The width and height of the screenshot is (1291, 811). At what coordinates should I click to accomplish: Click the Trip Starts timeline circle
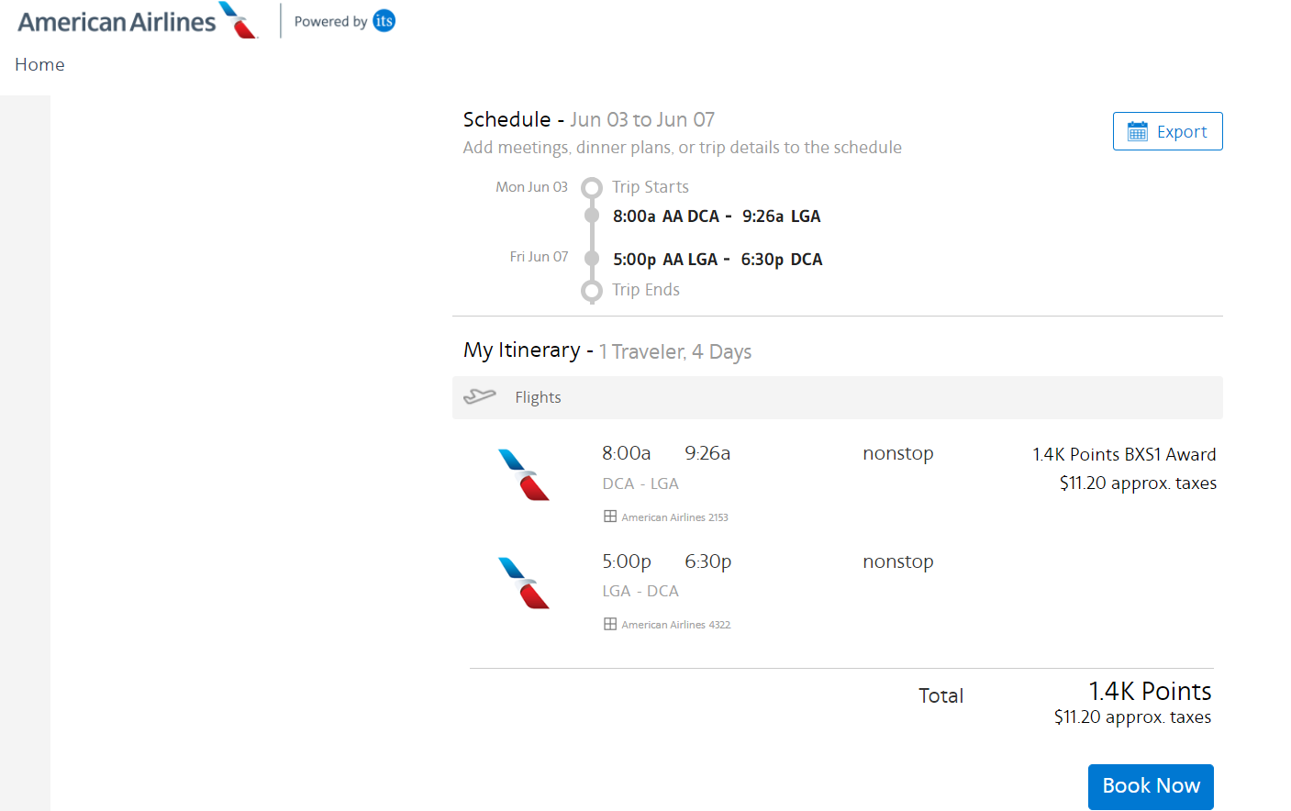point(592,187)
